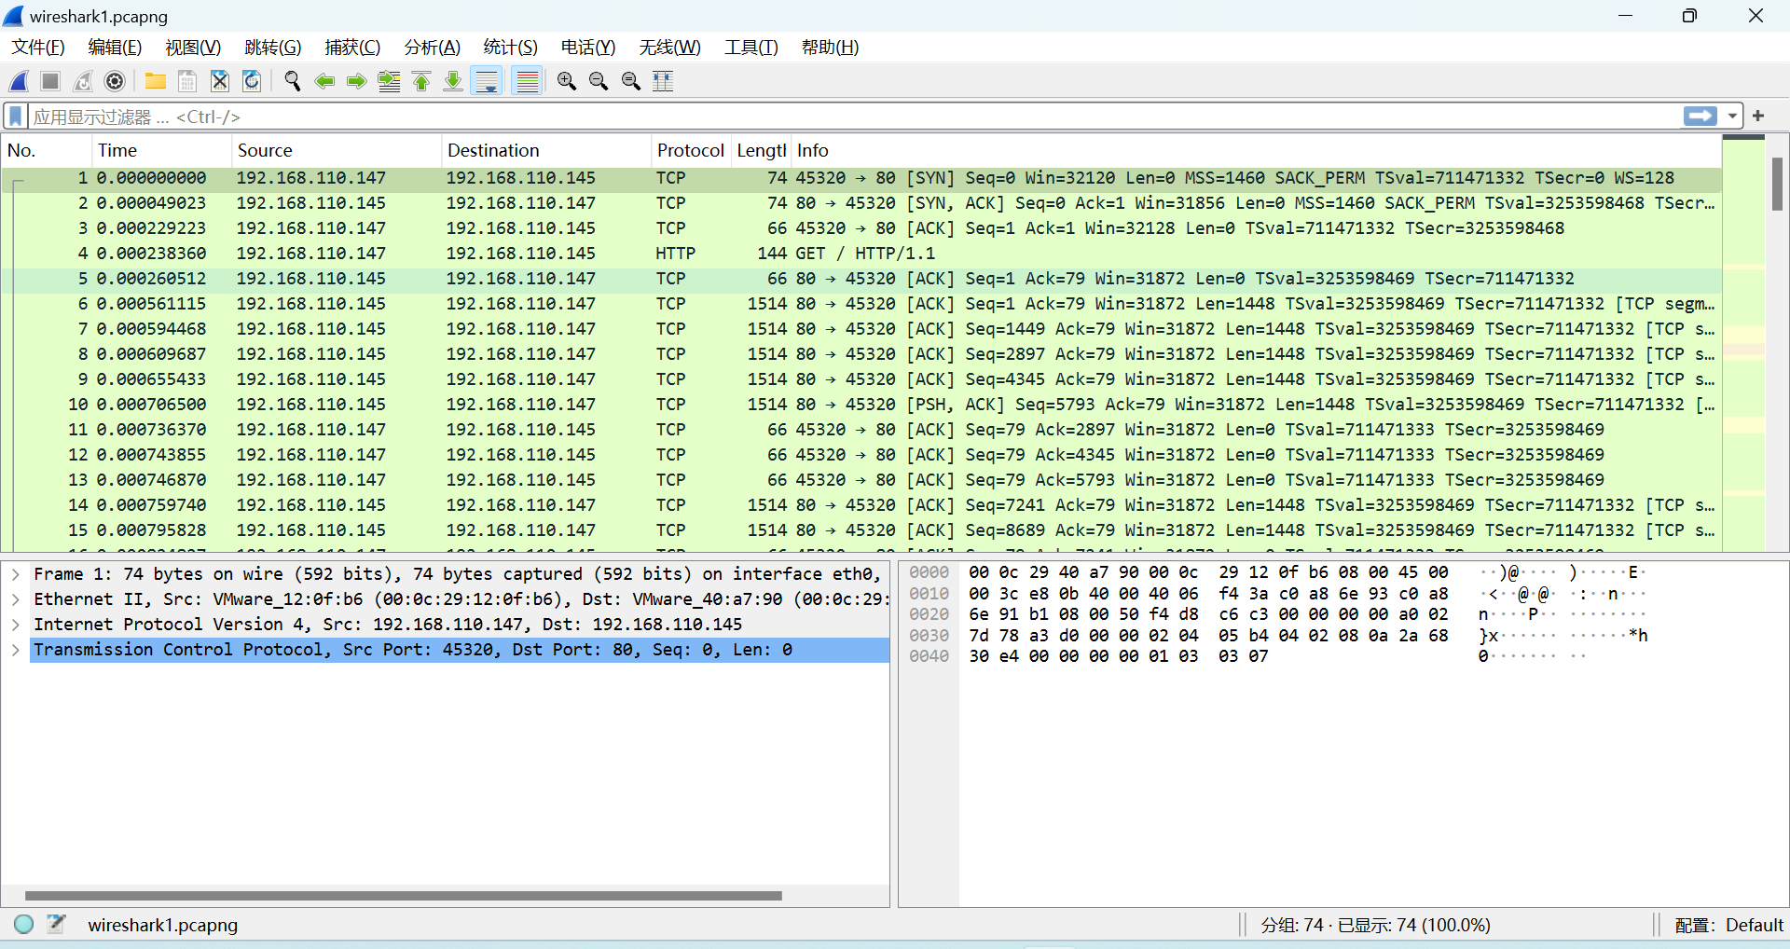Click the stop capture square icon
The width and height of the screenshot is (1790, 949).
(50, 81)
